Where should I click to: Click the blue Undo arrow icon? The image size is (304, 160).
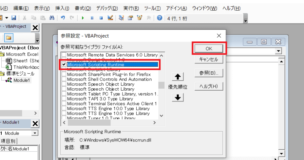tap(63, 18)
